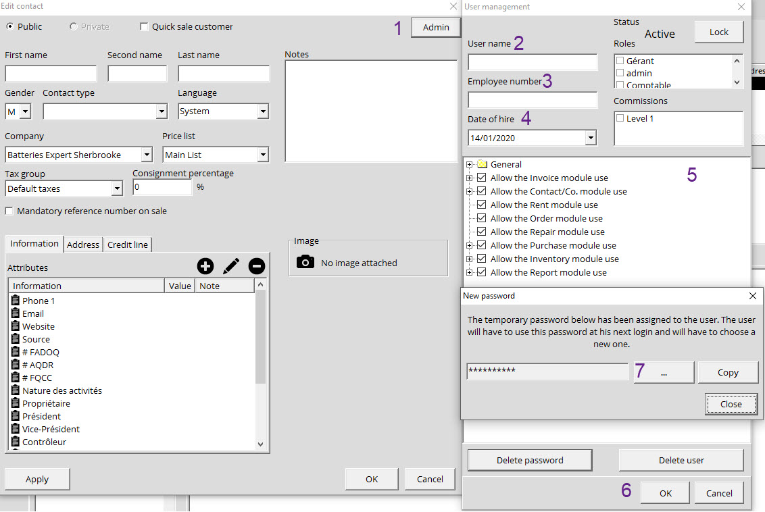Copy the temporary password

[728, 372]
